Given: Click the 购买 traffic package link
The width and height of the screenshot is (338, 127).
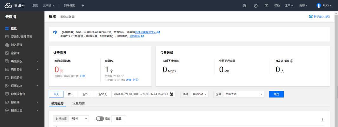Looking at the screenshot, I should (x=136, y=80).
